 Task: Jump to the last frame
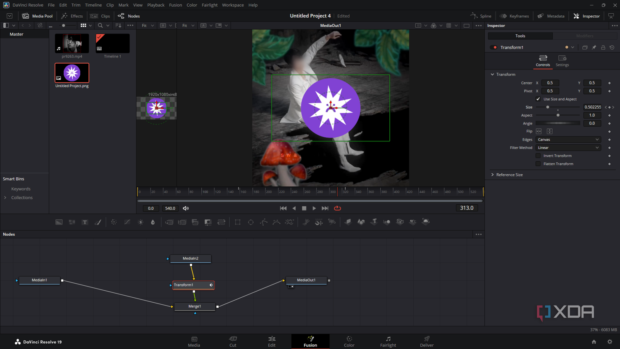pyautogui.click(x=325, y=208)
